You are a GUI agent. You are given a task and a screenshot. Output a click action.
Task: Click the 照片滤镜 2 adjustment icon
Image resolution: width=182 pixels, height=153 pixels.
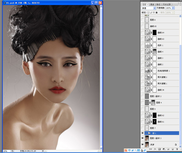[x=148, y=77]
